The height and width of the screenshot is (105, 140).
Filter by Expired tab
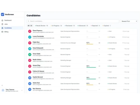[107, 26]
